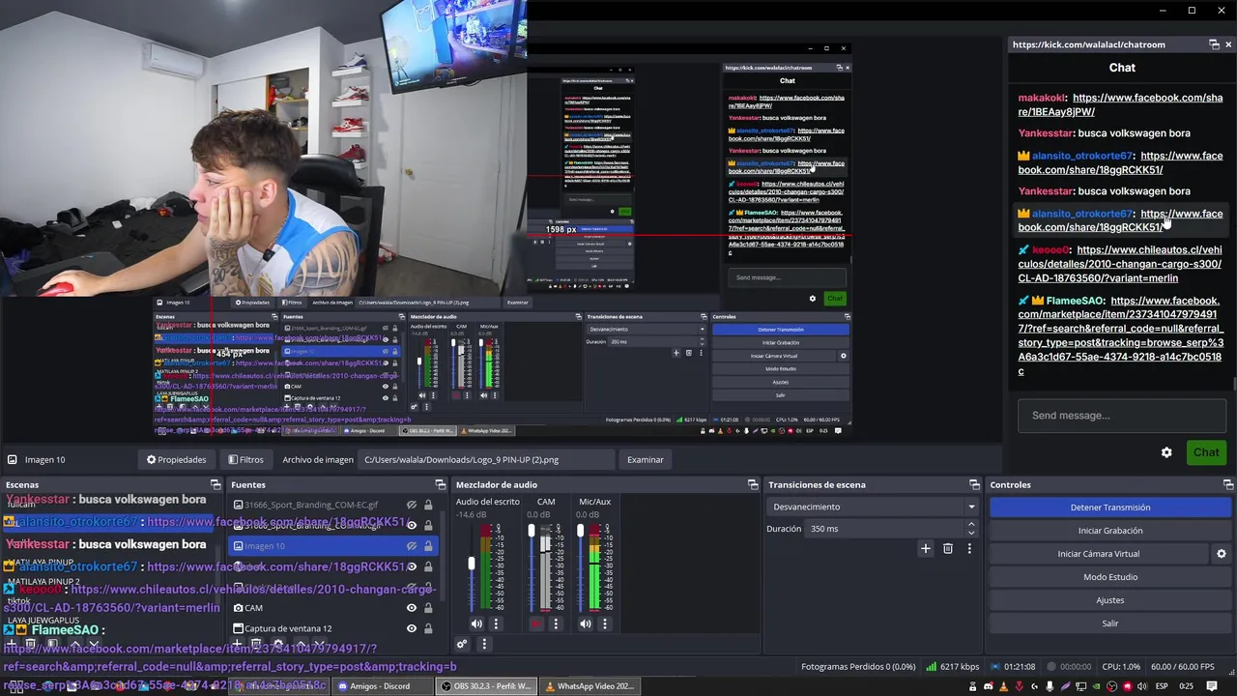Mute the Mic/Aux audio channel
Image resolution: width=1237 pixels, height=696 pixels.
coord(586,624)
